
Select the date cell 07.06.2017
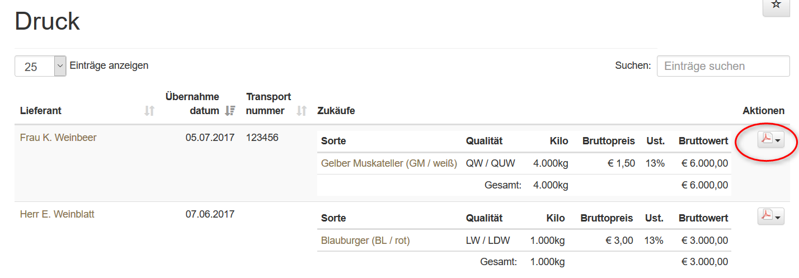coord(210,214)
